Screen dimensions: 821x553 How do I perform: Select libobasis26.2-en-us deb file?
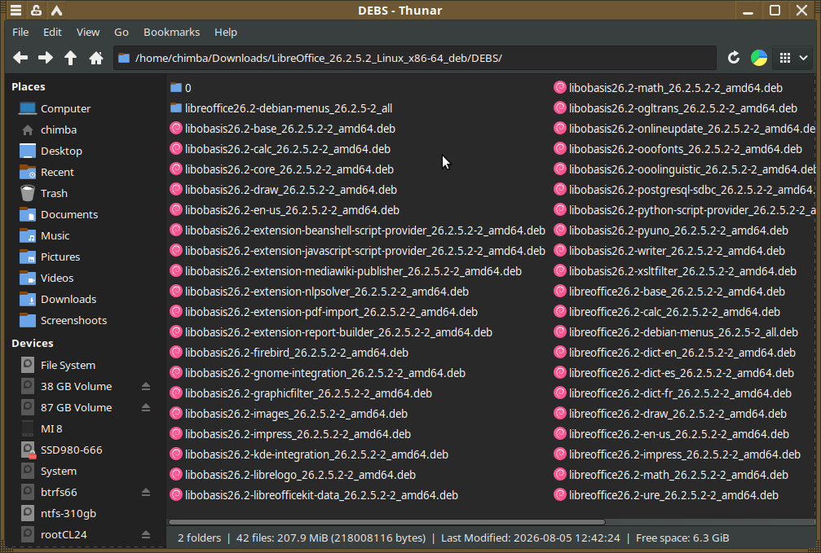[285, 210]
